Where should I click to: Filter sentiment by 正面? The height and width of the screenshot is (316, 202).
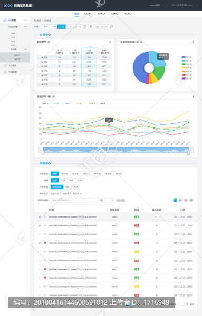(x=63, y=180)
